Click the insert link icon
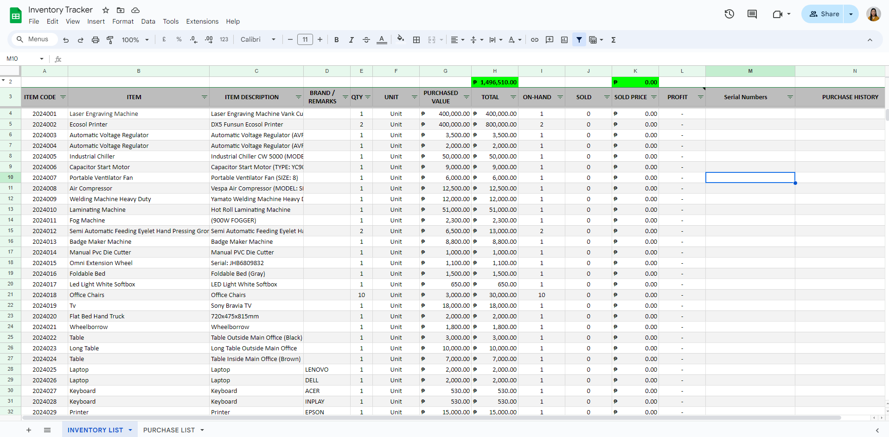Image resolution: width=889 pixels, height=437 pixels. (534, 40)
